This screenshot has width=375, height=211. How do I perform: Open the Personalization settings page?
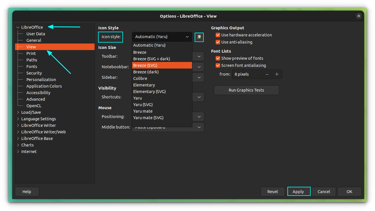click(41, 80)
